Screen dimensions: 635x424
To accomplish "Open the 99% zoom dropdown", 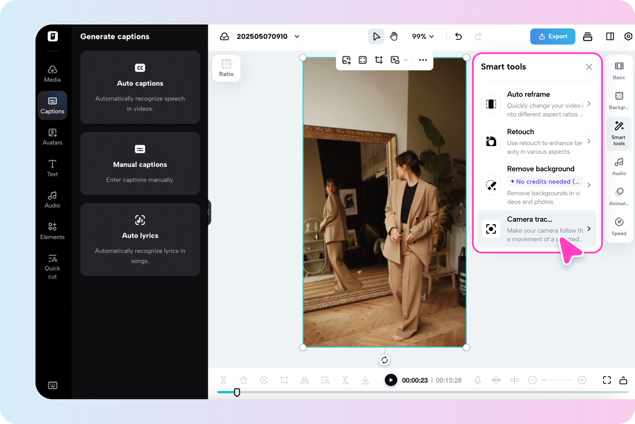I will (423, 37).
